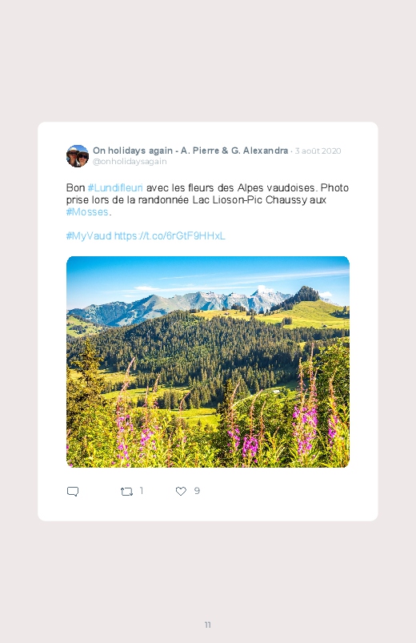Image resolution: width=416 pixels, height=643 pixels.
Task: Open the Alpes vaudoises landscape photo
Action: click(208, 362)
